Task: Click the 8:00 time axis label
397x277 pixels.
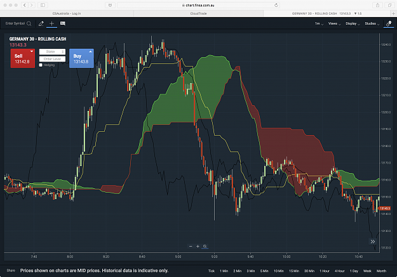Action: pyautogui.click(x=70, y=257)
